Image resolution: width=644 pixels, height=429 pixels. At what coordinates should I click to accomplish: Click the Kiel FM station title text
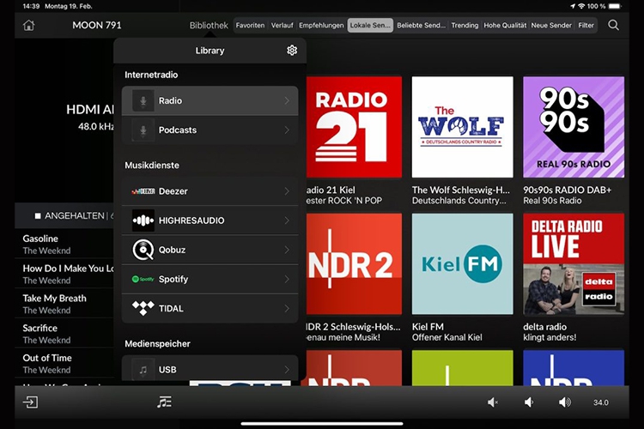click(x=428, y=327)
